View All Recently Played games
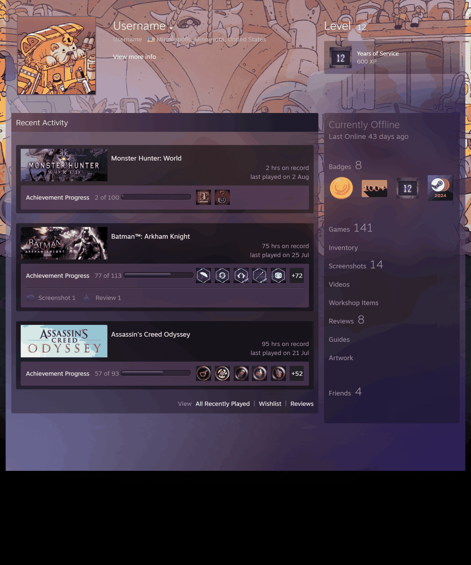This screenshot has height=565, width=471. (223, 404)
